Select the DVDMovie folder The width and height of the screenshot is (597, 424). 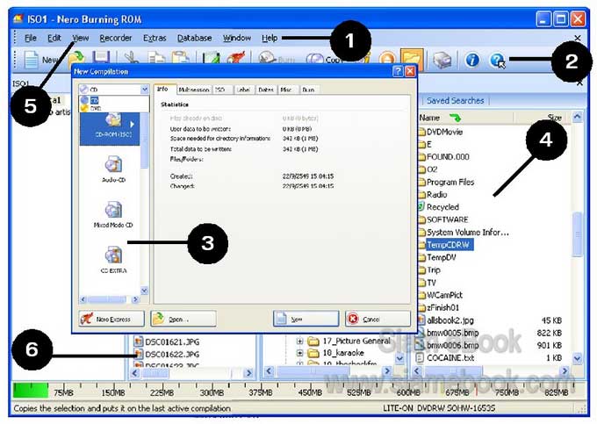tap(441, 132)
